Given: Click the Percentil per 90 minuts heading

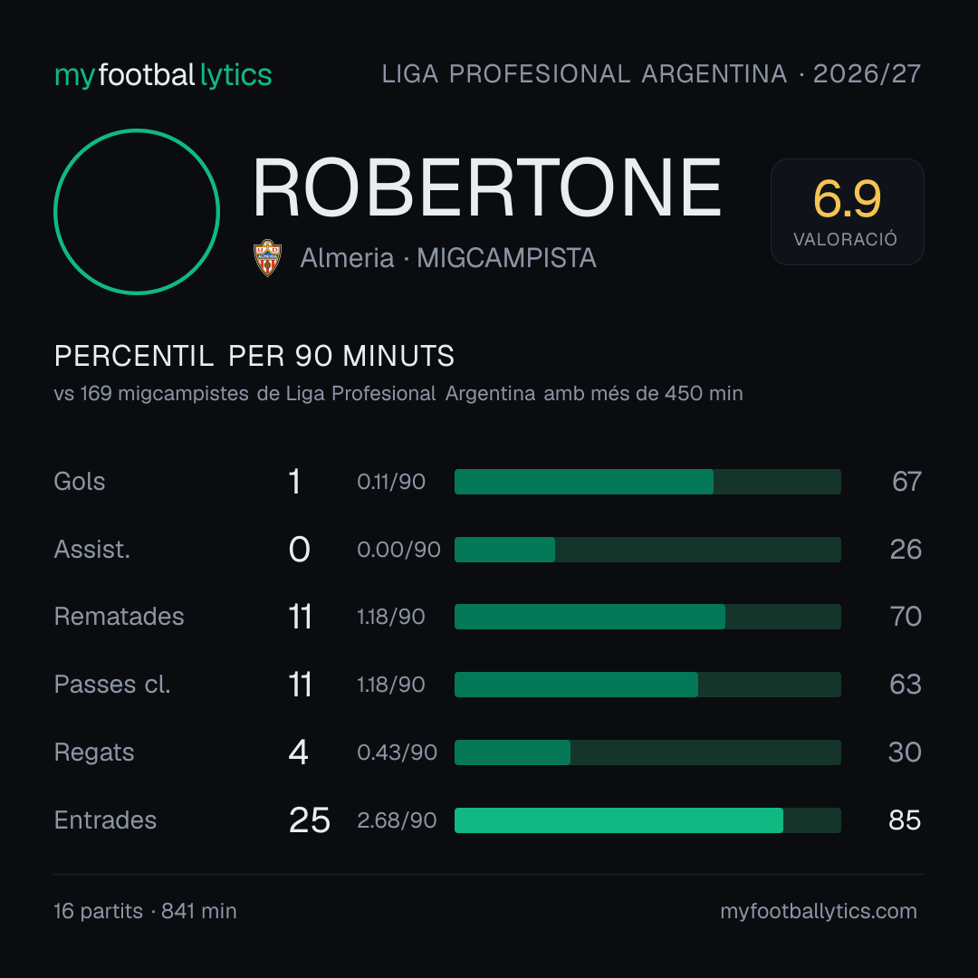Looking at the screenshot, I should click(x=254, y=356).
